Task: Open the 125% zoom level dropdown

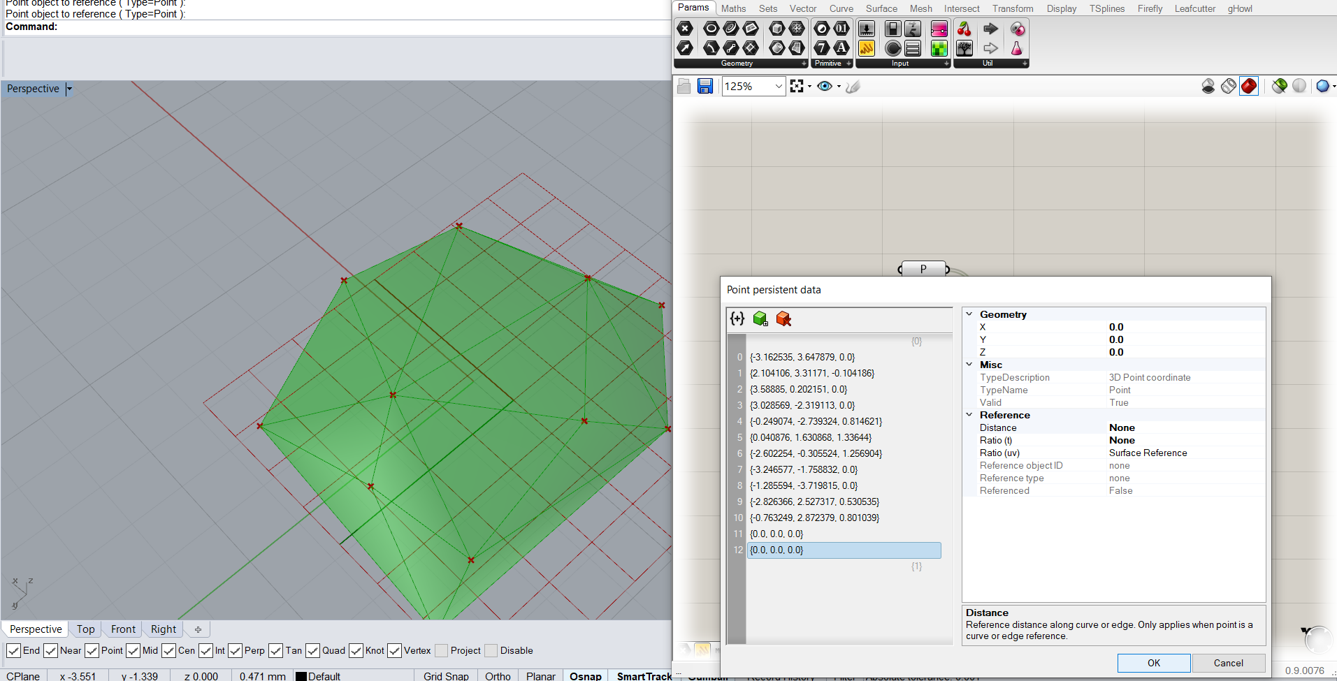Action: tap(779, 86)
